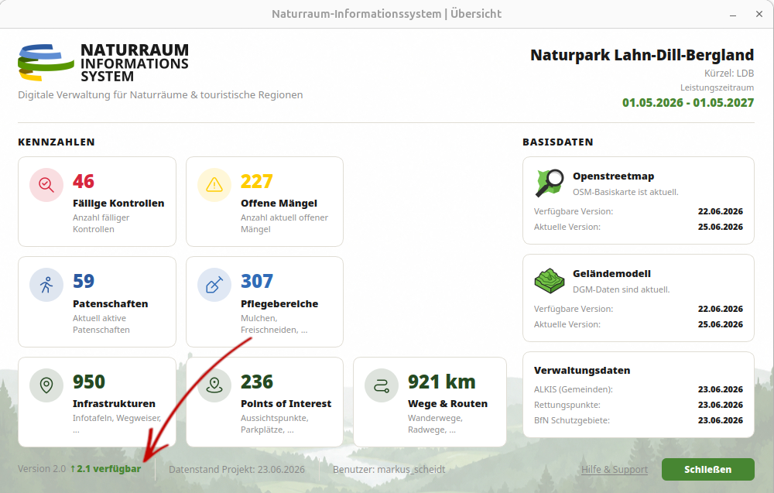
Task: Select the Openstreetmap heading in Basisdaten
Action: tap(614, 176)
